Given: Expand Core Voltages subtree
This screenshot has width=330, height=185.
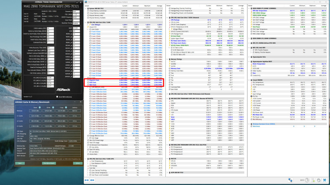Looking at the screenshot, I should click(x=88, y=25).
